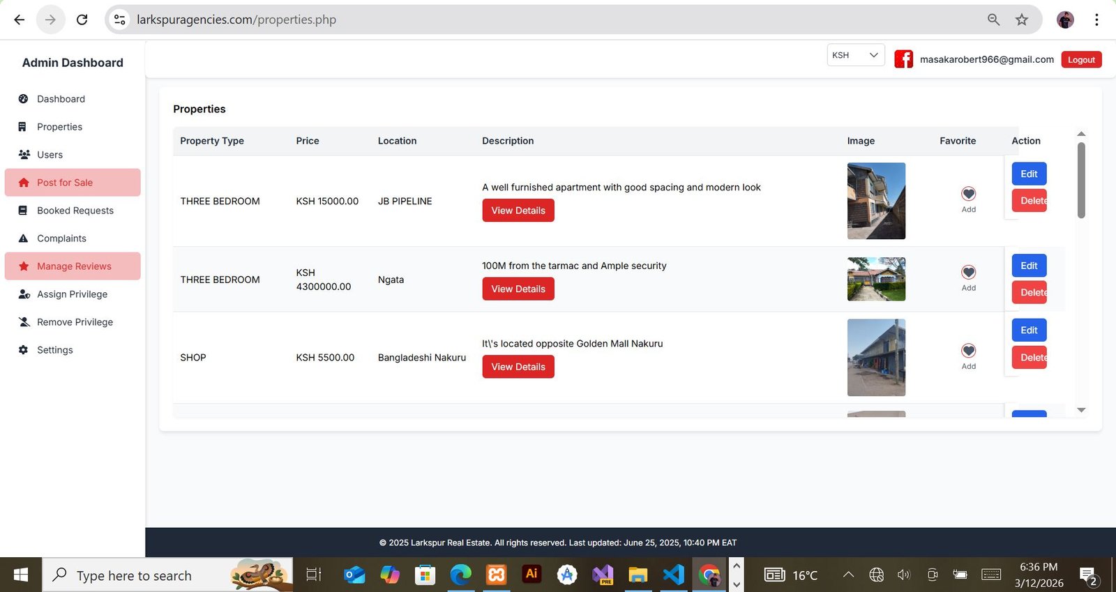Delete the Bangladeshi Nakuru shop
1116x592 pixels.
pos(1030,358)
